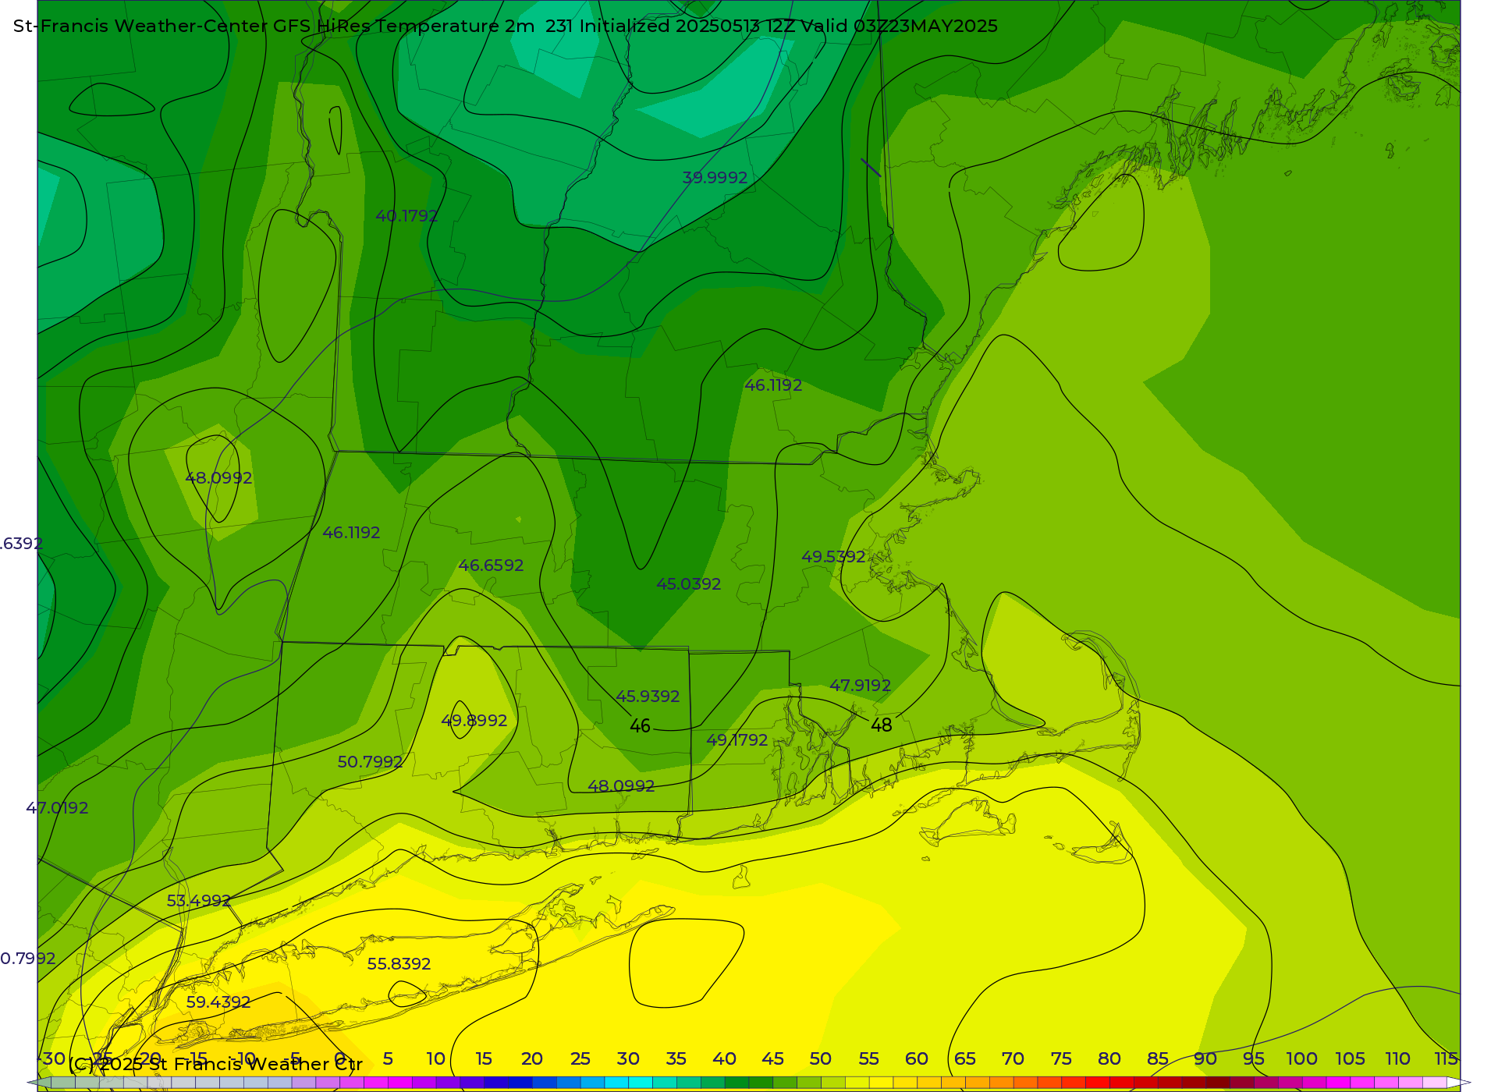Select the colorbar tick label 50
Screen dimensions: 1498x1092
point(820,1059)
